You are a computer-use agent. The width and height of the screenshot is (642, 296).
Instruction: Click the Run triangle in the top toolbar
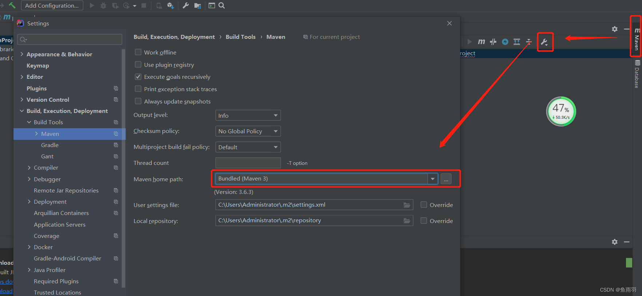coord(92,5)
